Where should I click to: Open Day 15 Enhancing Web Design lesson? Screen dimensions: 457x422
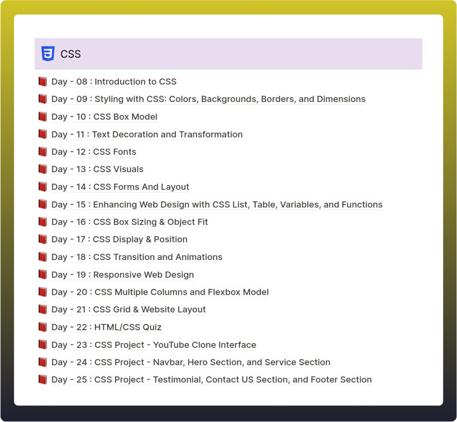point(217,204)
